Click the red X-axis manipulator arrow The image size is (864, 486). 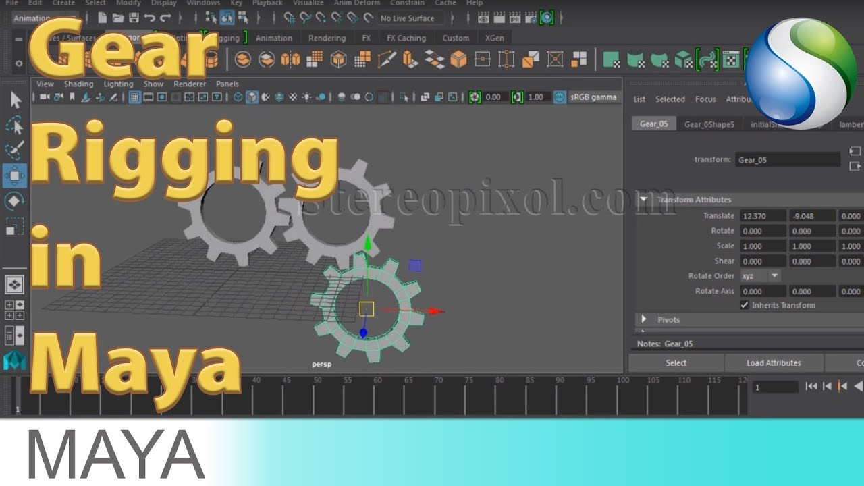coord(436,311)
